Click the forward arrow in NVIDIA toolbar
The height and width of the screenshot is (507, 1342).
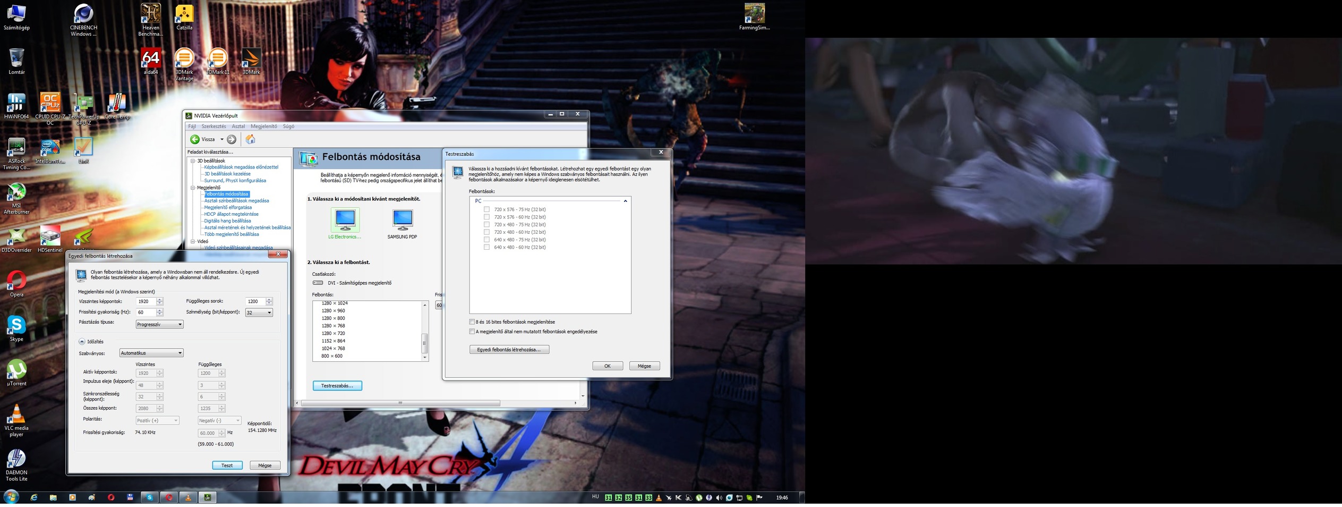coord(232,139)
